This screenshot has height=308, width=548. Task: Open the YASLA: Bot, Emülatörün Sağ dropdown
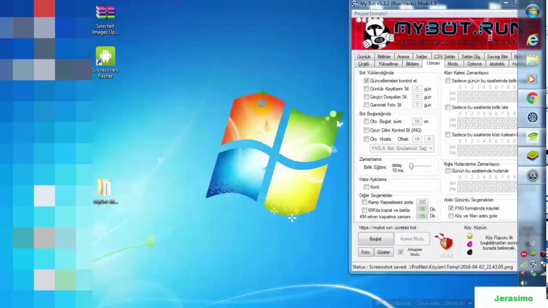point(402,148)
